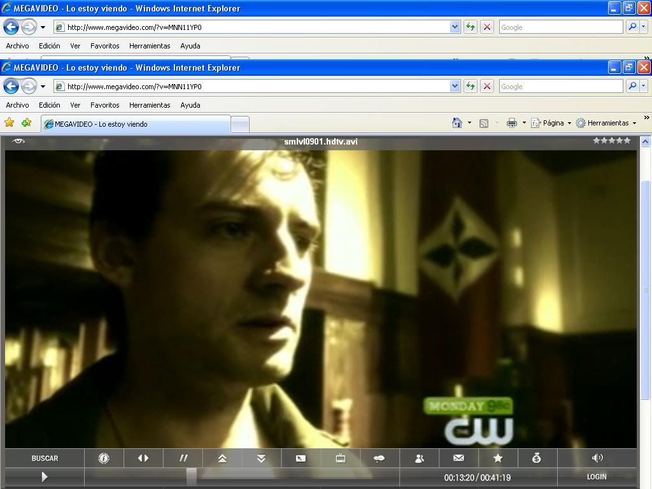The image size is (652, 489).
Task: Click the TV screen icon in player
Action: [x=341, y=458]
